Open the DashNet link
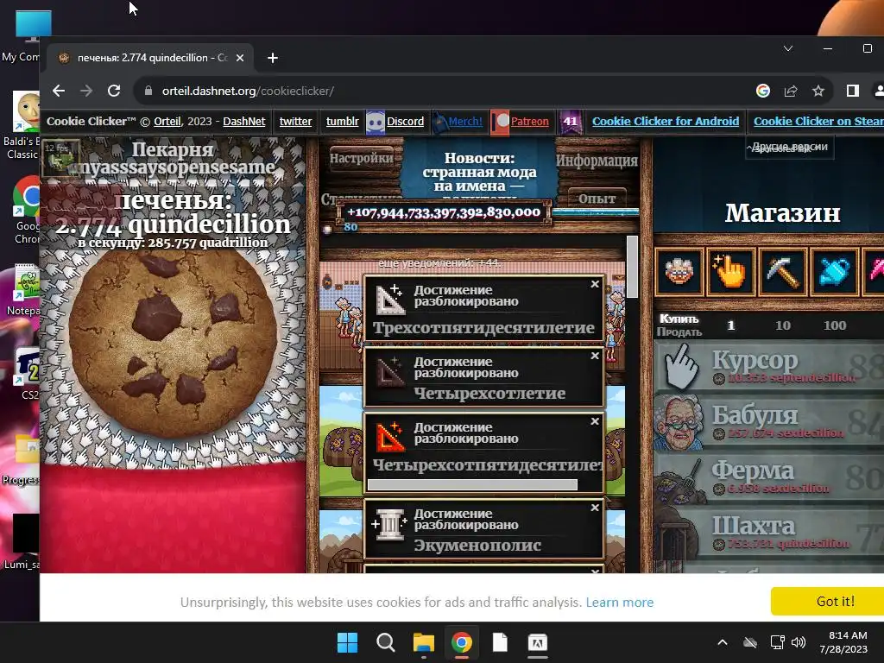This screenshot has height=663, width=884. pyautogui.click(x=244, y=121)
